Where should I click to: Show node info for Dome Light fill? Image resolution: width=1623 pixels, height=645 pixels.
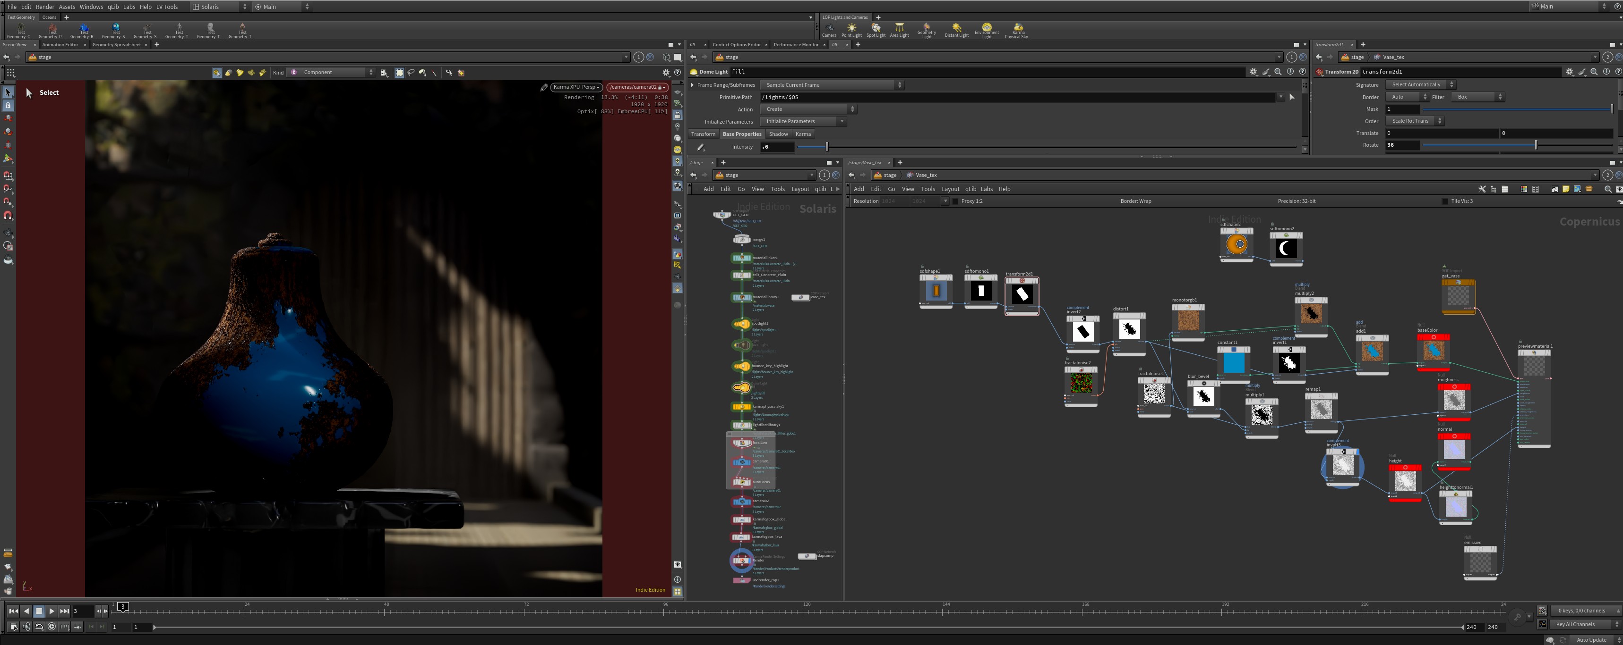(x=1290, y=72)
